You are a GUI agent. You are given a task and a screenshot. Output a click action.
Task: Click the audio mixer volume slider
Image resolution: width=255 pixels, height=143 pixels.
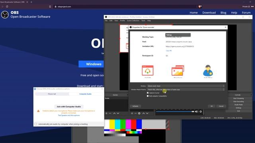point(175,112)
